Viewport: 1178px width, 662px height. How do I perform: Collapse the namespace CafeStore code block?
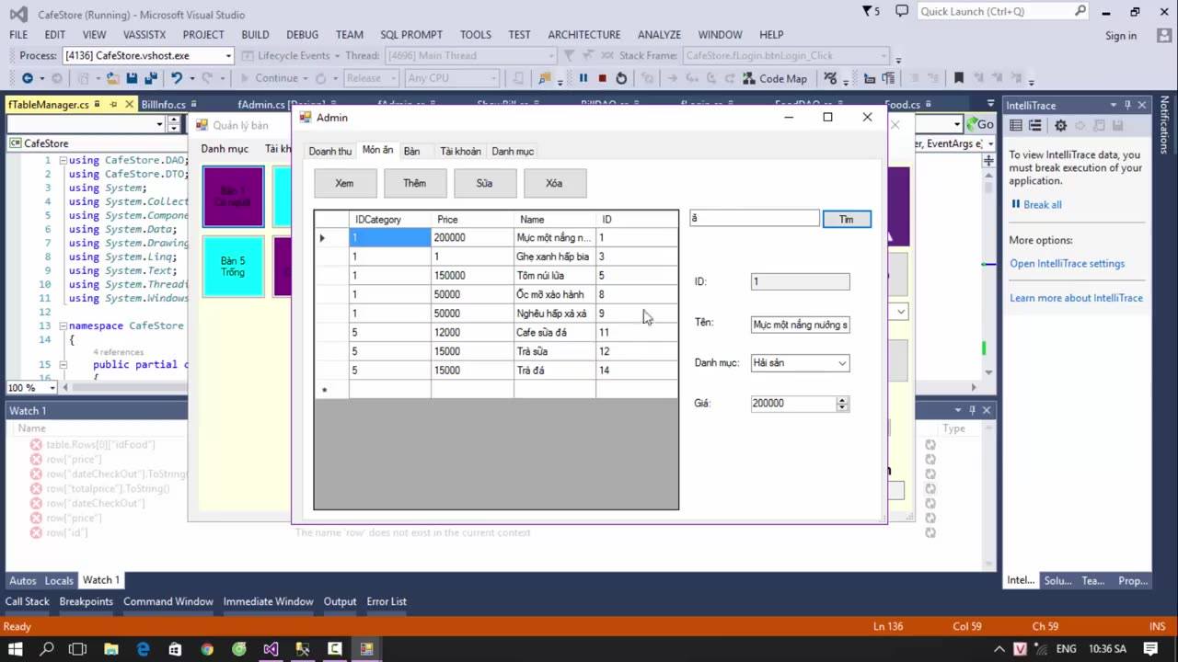point(63,326)
